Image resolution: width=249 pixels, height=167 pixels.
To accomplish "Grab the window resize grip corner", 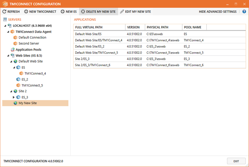I will (247, 165).
